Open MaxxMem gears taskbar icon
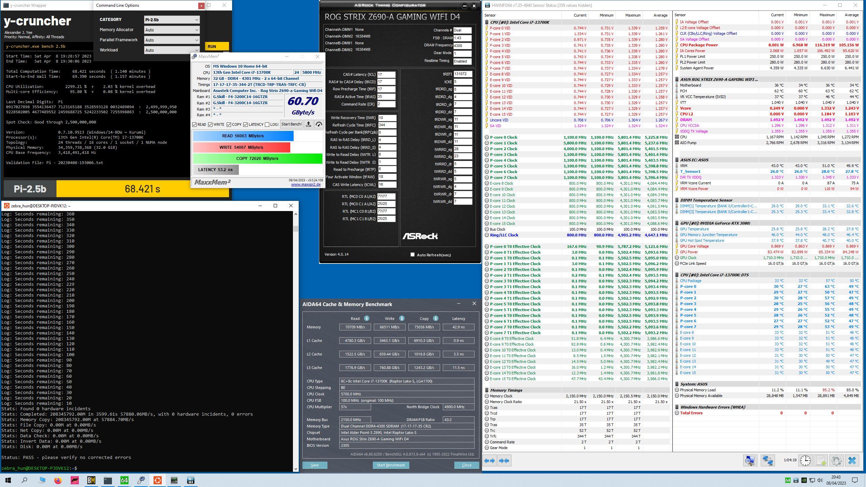The image size is (866, 487). (141, 480)
